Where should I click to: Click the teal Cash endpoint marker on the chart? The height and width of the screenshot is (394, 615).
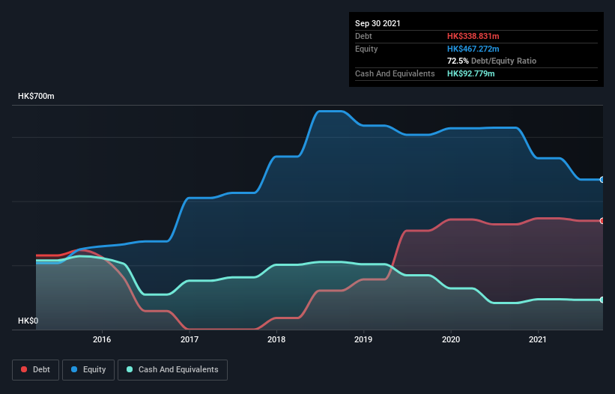pyautogui.click(x=602, y=300)
